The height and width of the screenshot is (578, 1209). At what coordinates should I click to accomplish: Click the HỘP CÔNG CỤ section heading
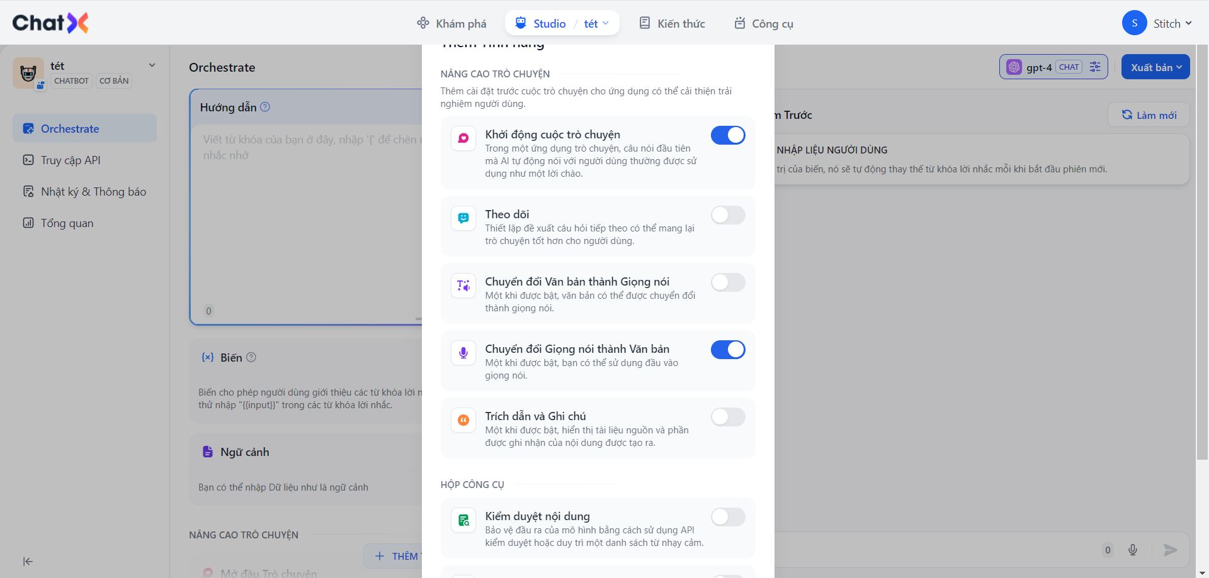coord(472,484)
